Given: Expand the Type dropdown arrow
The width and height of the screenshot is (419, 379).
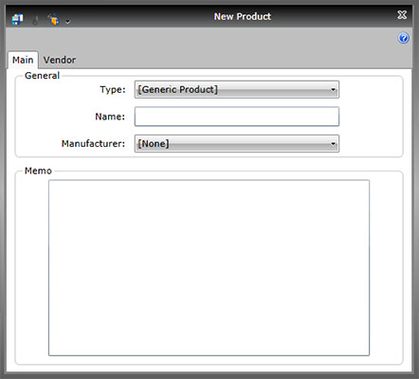Looking at the screenshot, I should point(333,90).
